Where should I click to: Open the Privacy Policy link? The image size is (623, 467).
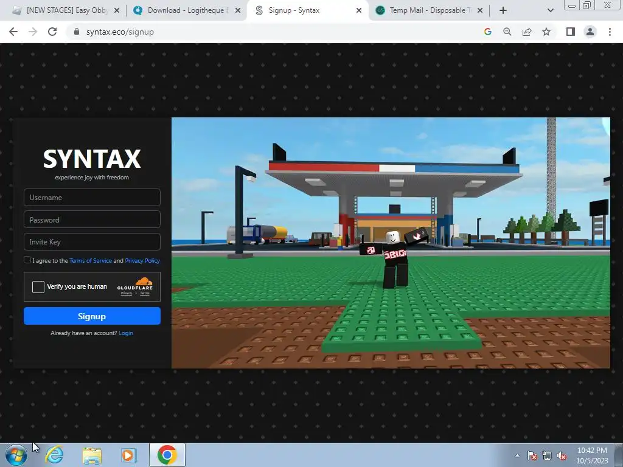point(142,261)
